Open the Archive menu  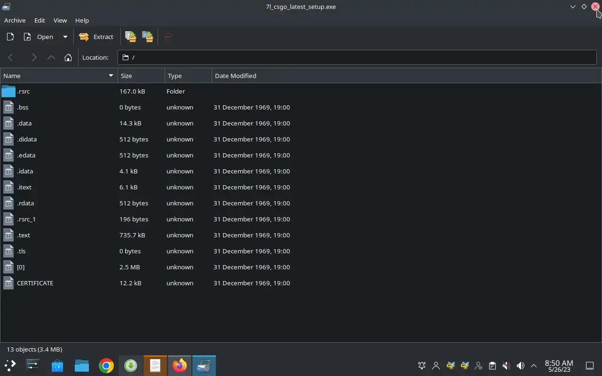click(15, 20)
